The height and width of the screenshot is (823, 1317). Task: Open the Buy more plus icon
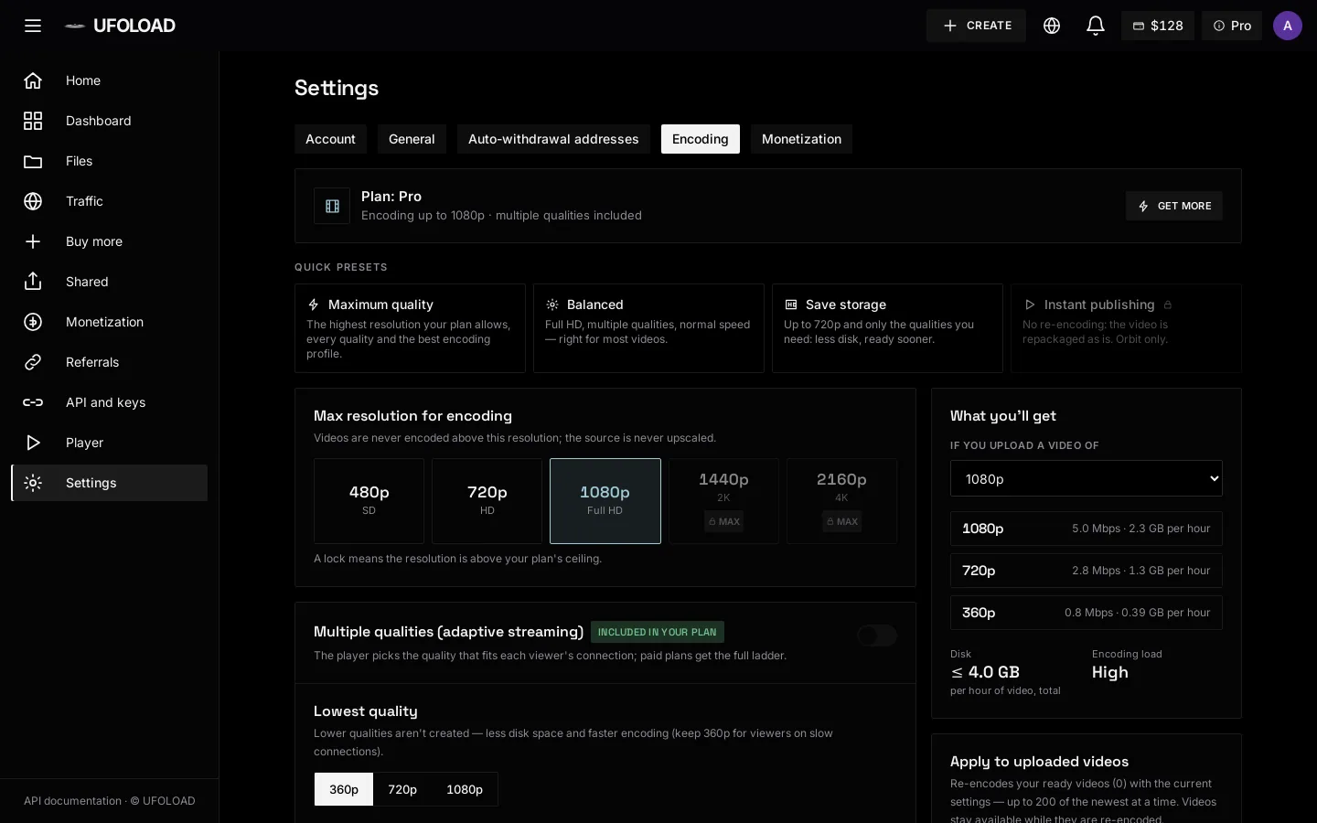[x=33, y=241]
